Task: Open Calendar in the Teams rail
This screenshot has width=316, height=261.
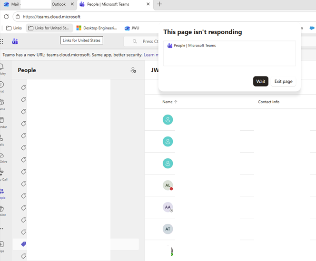Action: coord(3,123)
